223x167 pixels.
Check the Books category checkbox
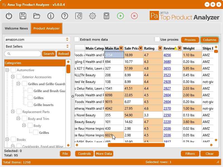point(13,139)
